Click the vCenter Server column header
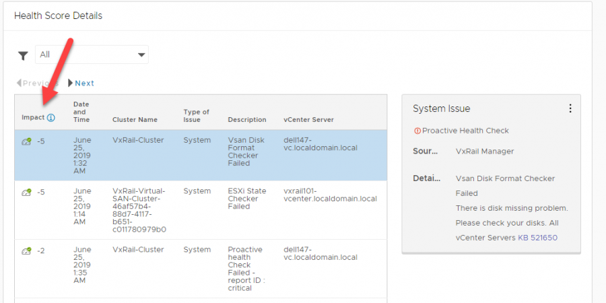The image size is (606, 303). coord(309,120)
